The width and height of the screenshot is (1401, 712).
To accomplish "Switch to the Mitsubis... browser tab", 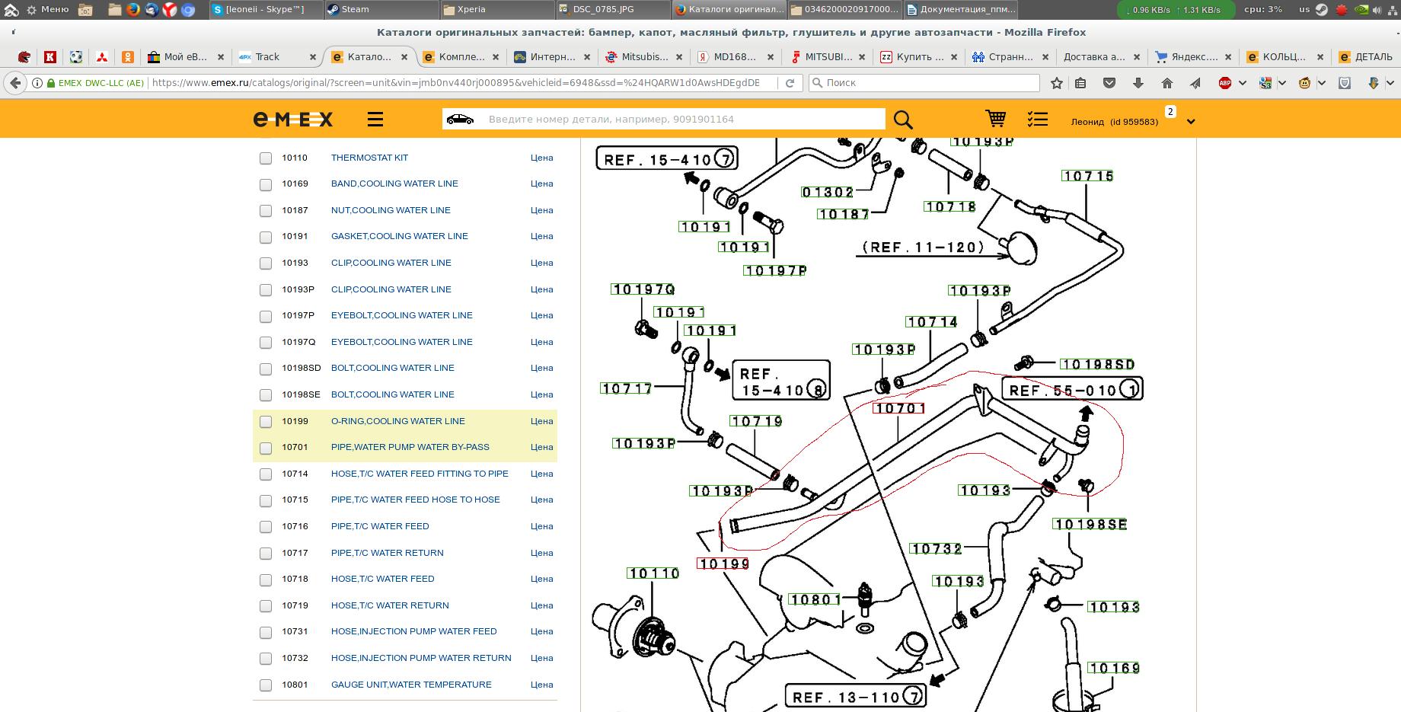I will [644, 57].
